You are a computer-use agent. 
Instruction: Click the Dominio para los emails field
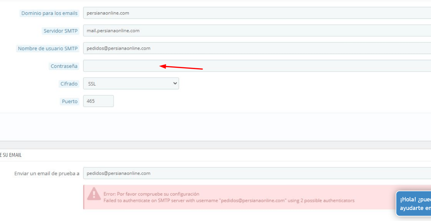coord(257,13)
